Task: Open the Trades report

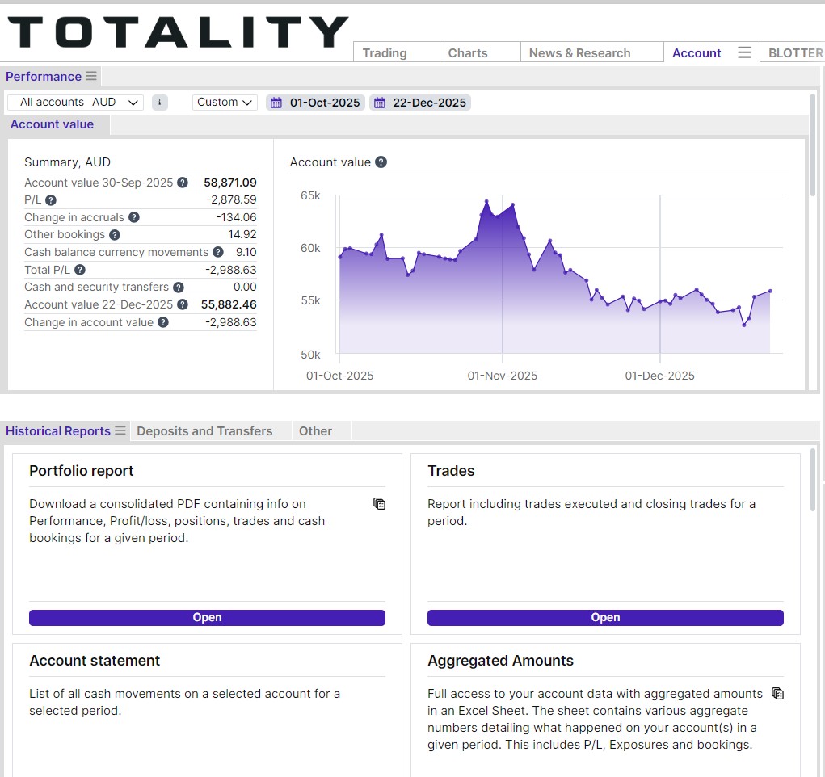Action: click(x=605, y=618)
